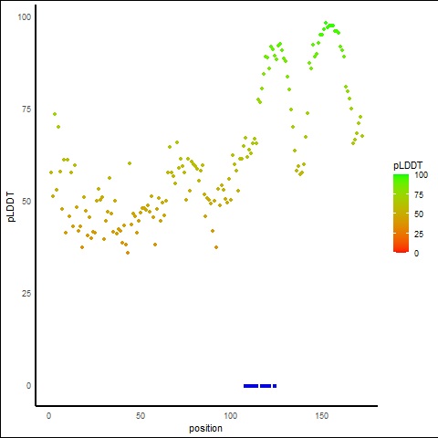Select the vertical pLDDT y-axis title

pyautogui.click(x=11, y=207)
